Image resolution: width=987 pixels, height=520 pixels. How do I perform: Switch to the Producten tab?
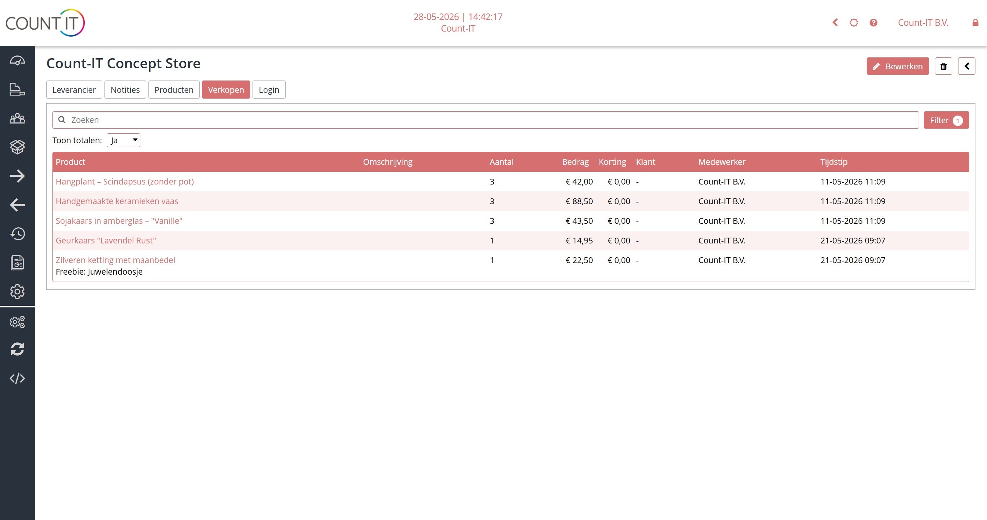coord(174,90)
